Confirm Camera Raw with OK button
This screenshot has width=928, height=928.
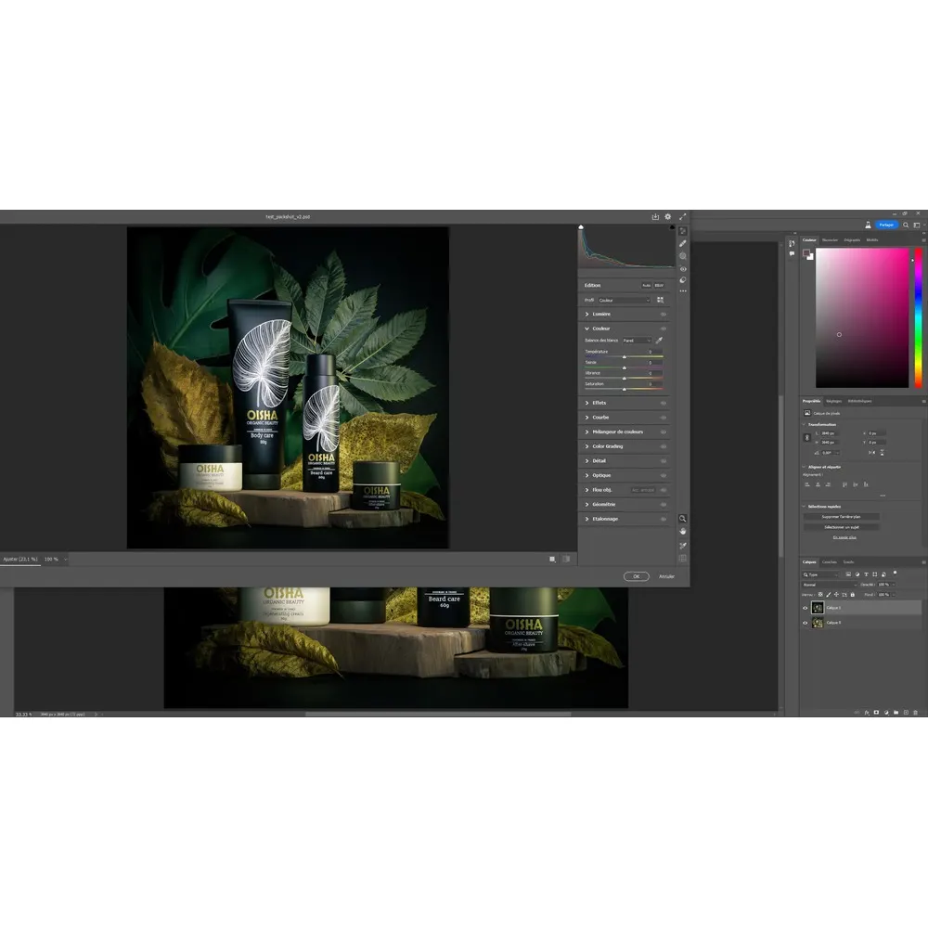637,576
